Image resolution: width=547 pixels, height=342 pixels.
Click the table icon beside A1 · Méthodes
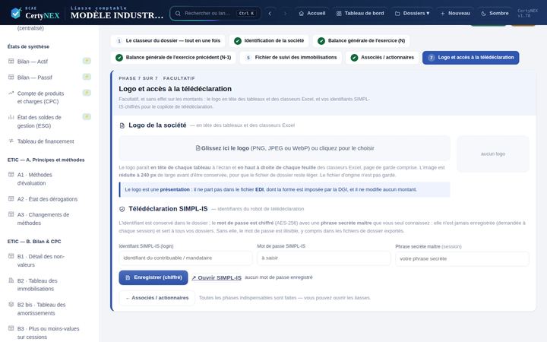tap(11, 175)
